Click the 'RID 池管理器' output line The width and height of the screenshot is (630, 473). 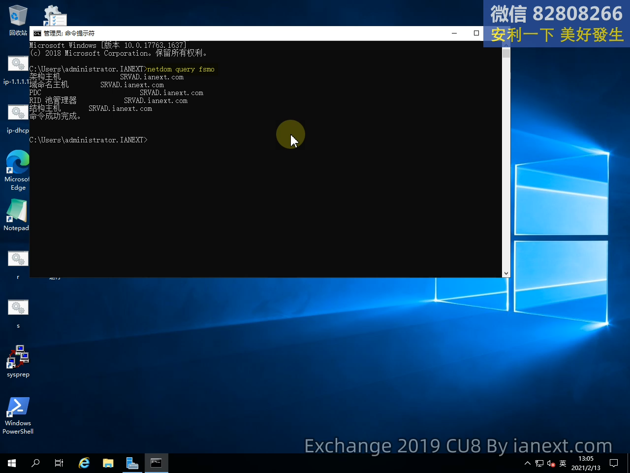[x=108, y=101]
